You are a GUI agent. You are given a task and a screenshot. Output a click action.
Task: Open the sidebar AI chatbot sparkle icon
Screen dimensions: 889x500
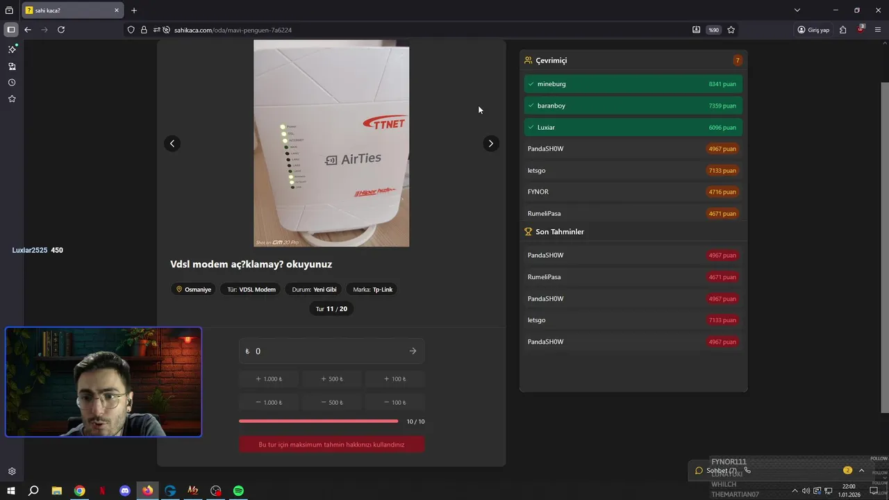pyautogui.click(x=12, y=49)
